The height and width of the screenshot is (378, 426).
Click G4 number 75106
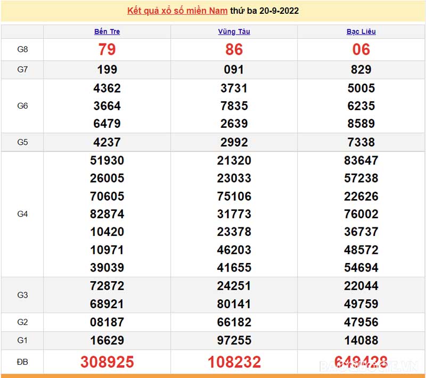(234, 196)
